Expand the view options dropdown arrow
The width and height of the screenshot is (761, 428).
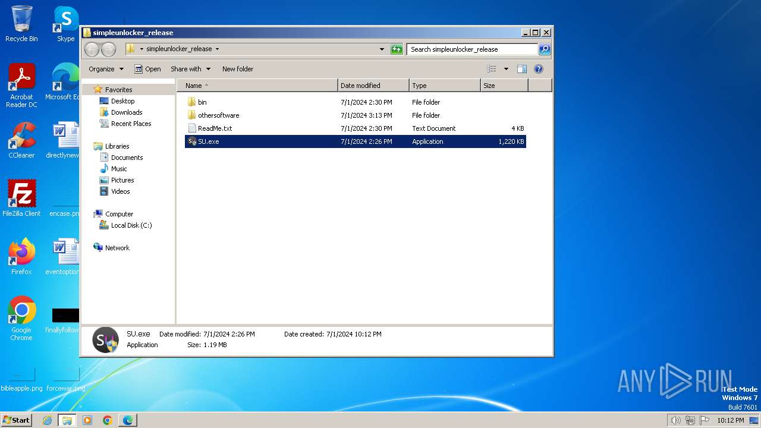[506, 69]
